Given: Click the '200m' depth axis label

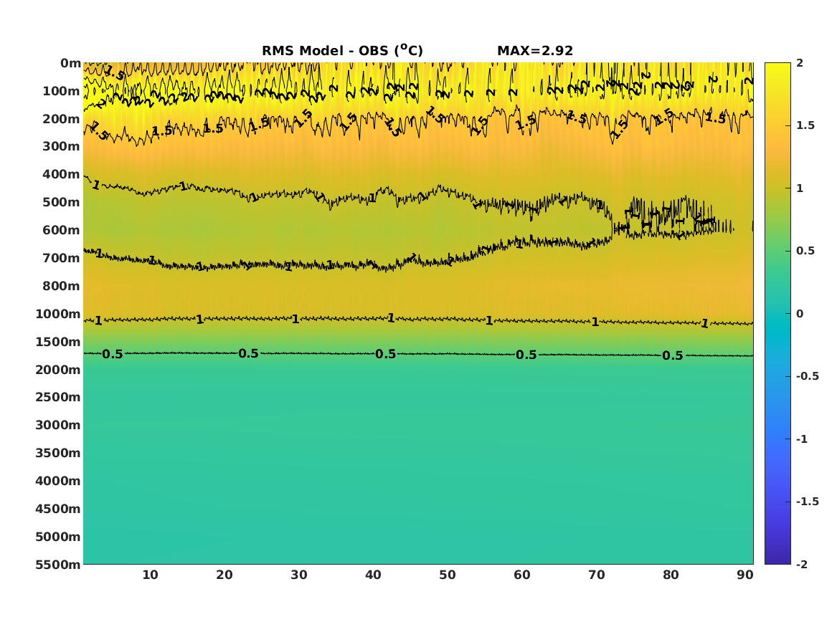Looking at the screenshot, I should coord(62,119).
